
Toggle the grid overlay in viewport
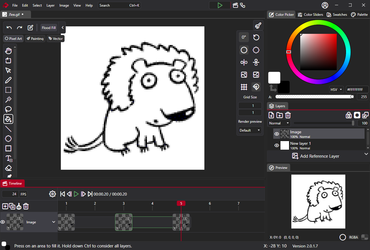[x=244, y=87]
